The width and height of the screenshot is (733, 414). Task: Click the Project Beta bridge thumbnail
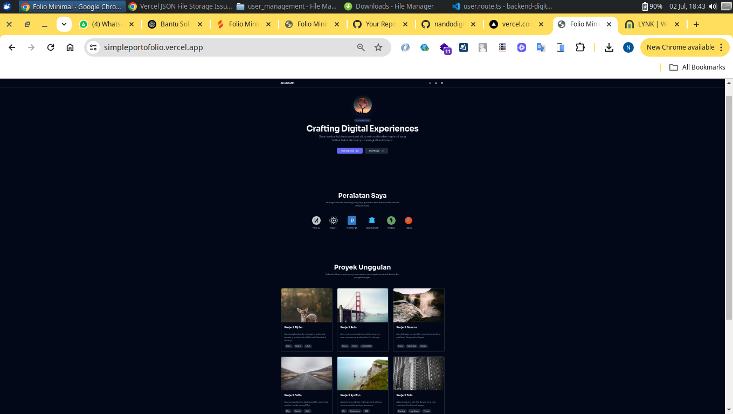363,305
